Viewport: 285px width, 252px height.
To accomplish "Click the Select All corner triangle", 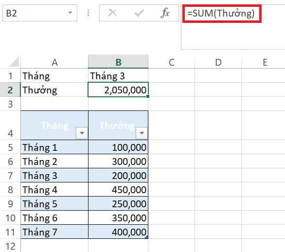I will [14, 62].
